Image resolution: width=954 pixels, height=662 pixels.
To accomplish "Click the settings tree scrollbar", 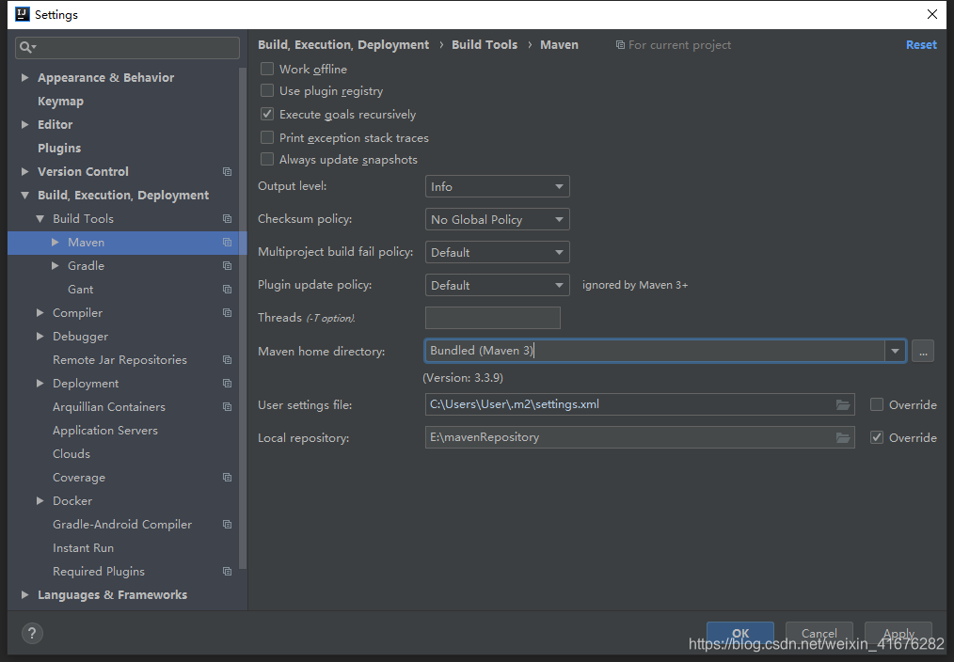I will coord(244,316).
